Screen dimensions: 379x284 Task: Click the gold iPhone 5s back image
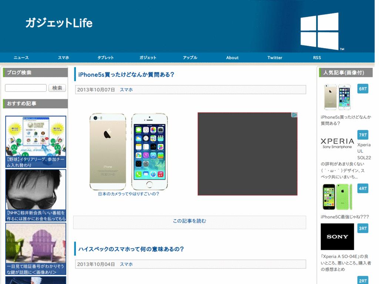[x=108, y=152]
